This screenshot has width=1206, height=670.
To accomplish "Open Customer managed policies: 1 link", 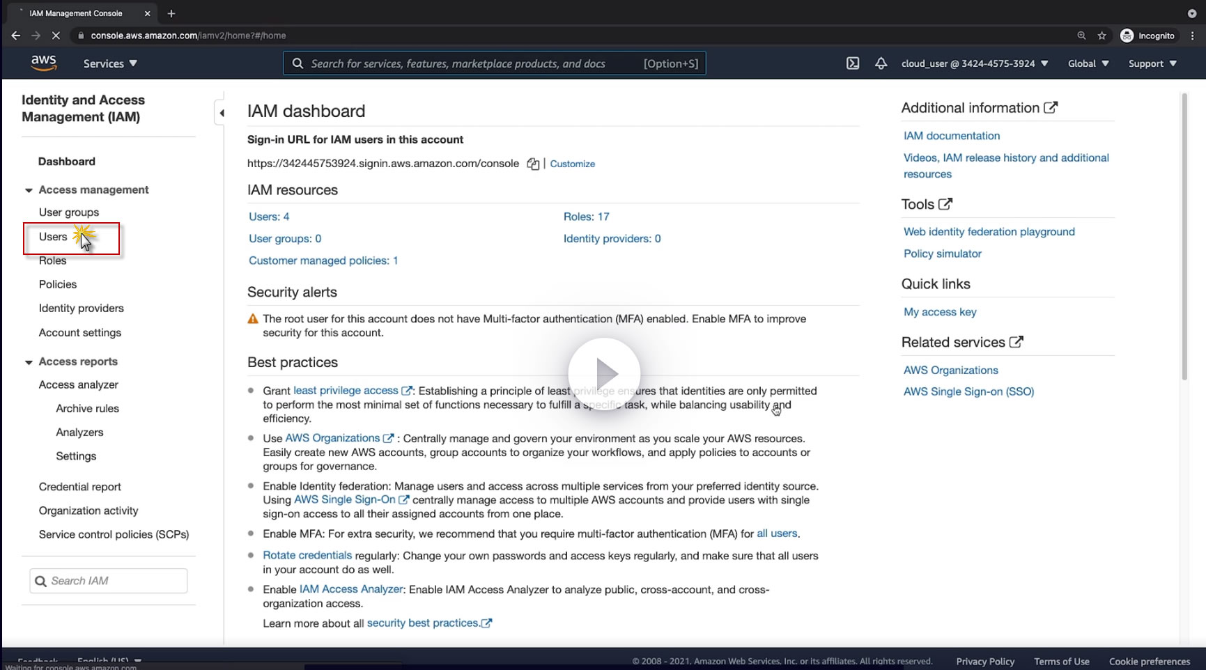I will point(323,260).
